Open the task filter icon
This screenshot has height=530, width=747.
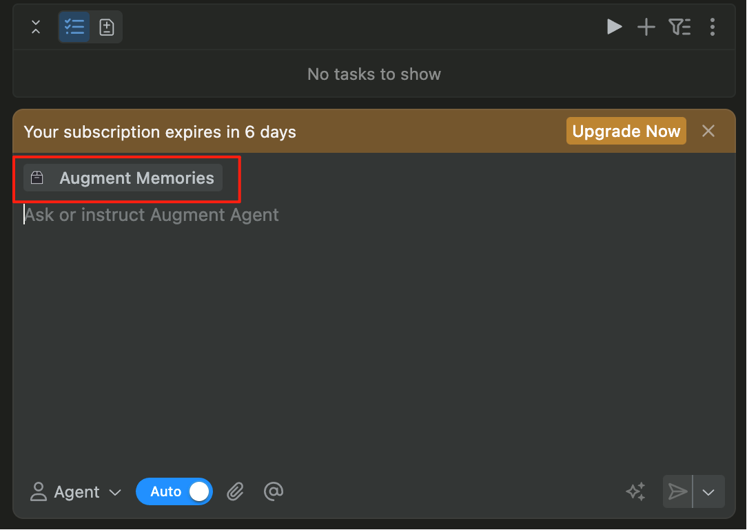coord(679,27)
